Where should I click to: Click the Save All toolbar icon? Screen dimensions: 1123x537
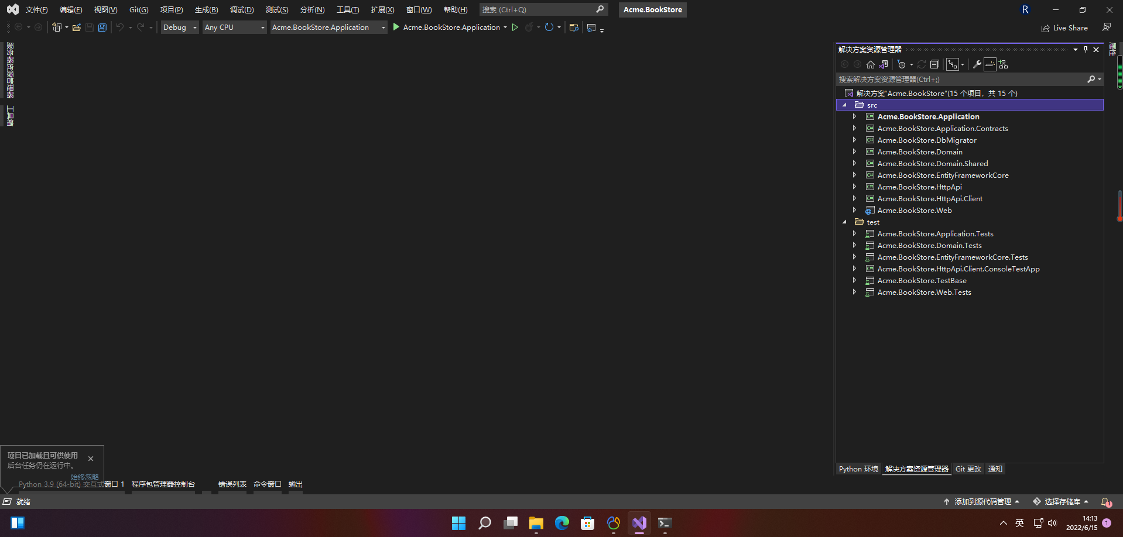pyautogui.click(x=102, y=27)
